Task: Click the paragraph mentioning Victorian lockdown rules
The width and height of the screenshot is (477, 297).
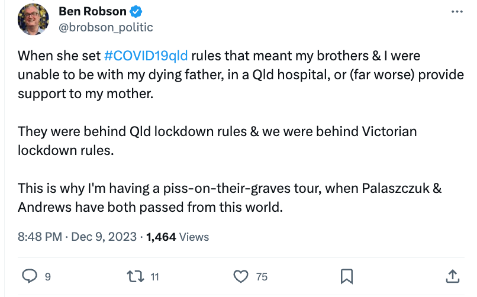Action: (x=217, y=141)
